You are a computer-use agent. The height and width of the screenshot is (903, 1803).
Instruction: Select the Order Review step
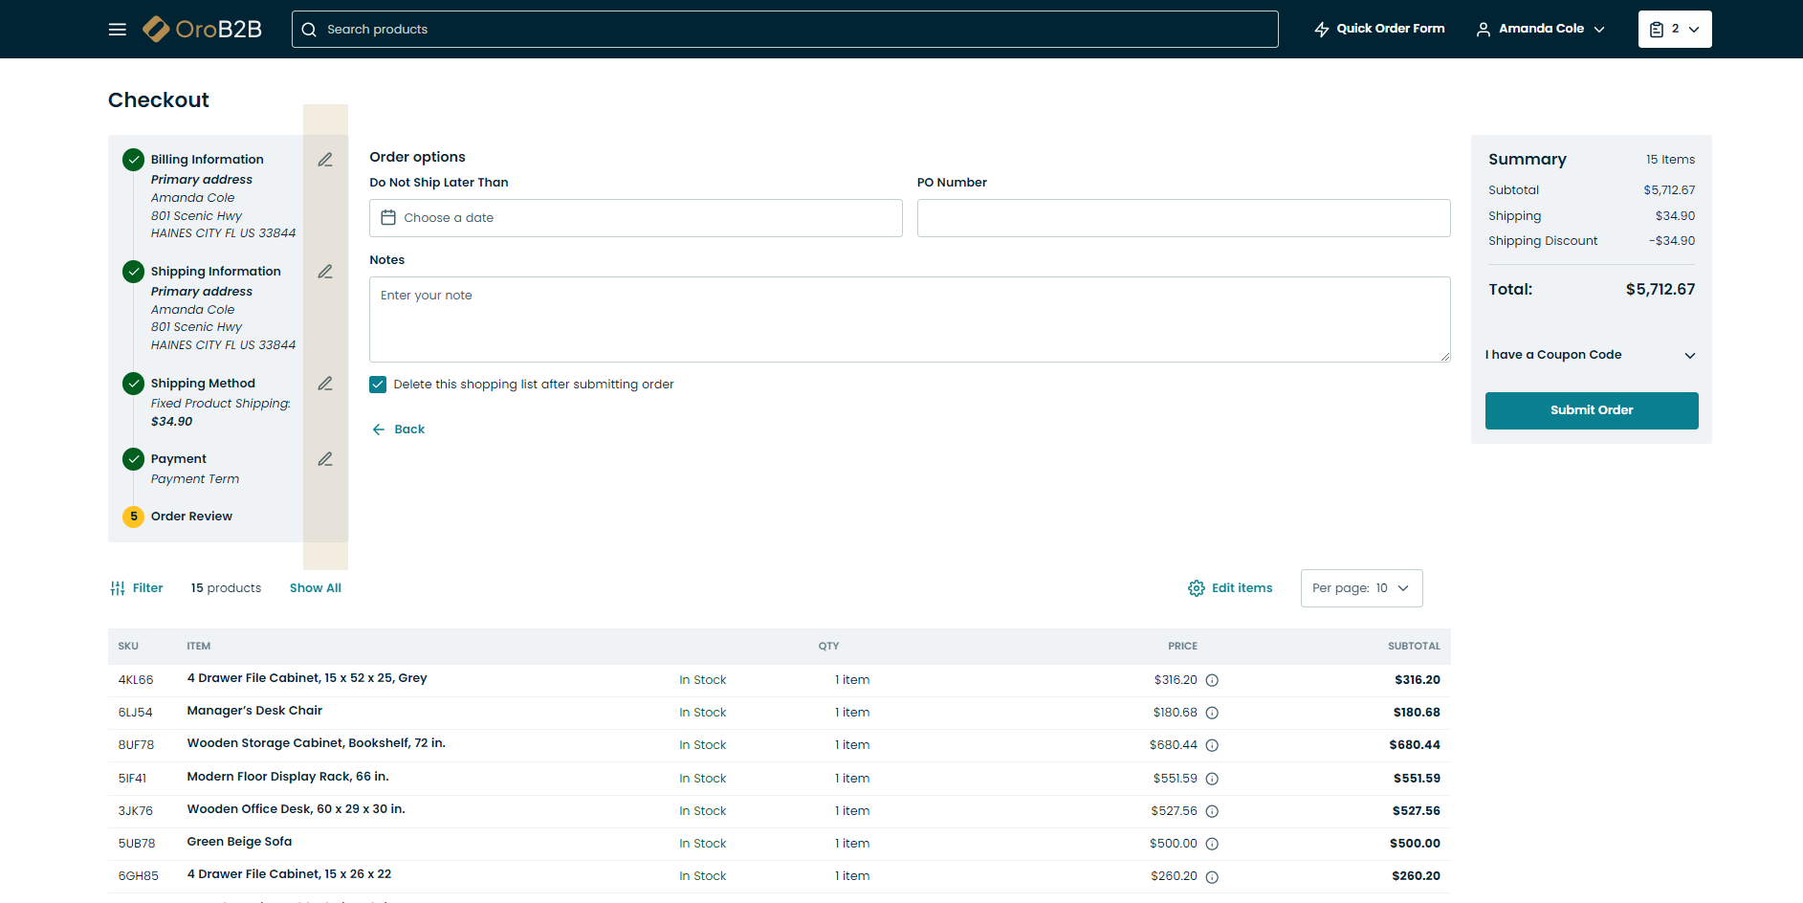click(x=191, y=517)
